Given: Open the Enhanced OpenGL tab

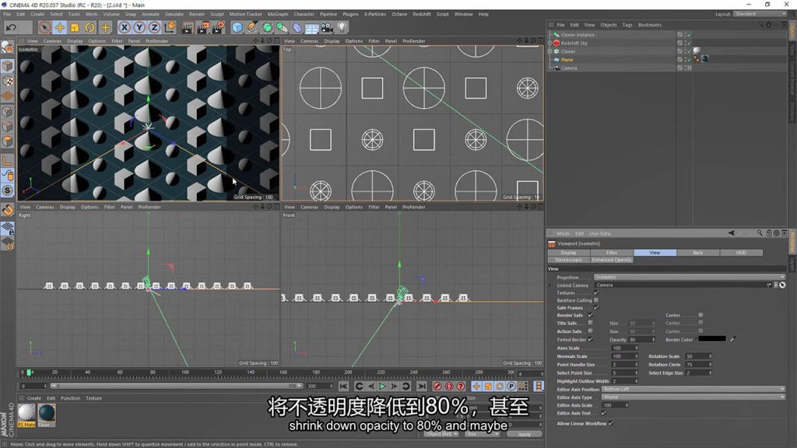Looking at the screenshot, I should coord(612,260).
